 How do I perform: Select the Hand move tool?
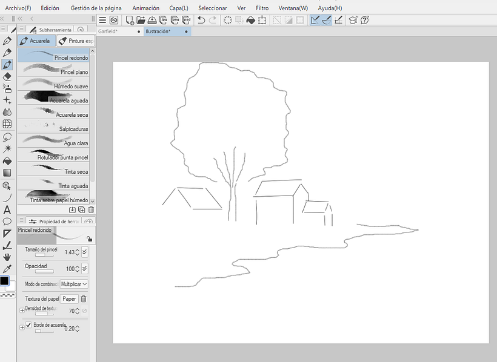7,257
